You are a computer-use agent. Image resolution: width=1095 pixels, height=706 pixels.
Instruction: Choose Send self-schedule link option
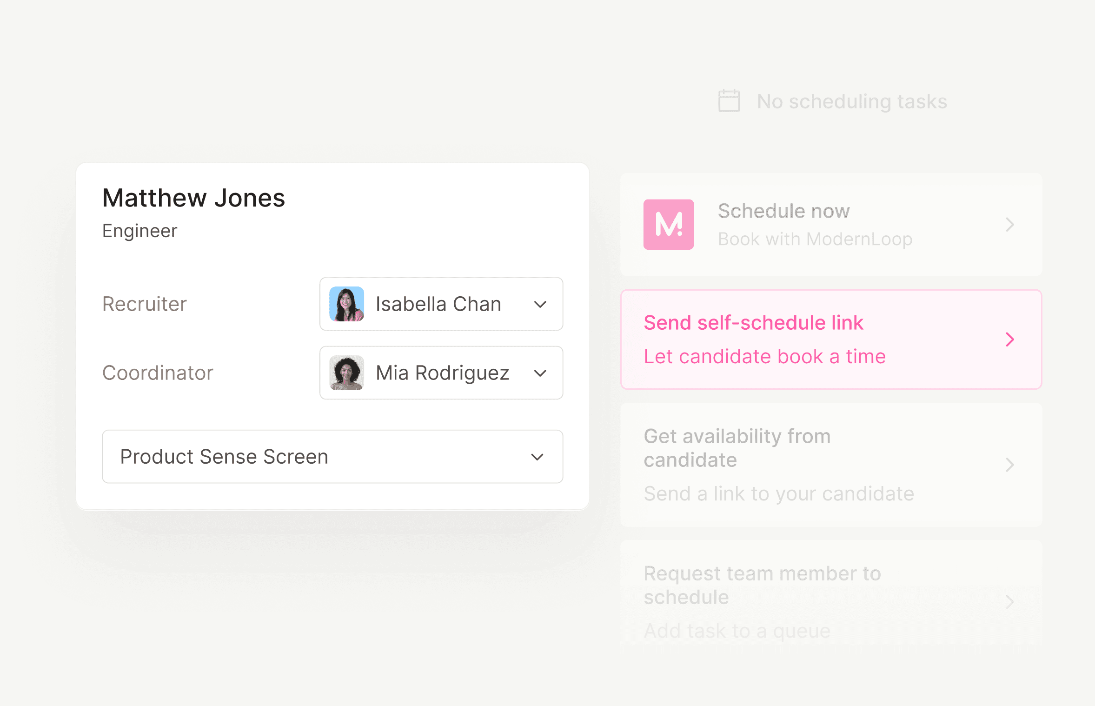click(x=753, y=323)
